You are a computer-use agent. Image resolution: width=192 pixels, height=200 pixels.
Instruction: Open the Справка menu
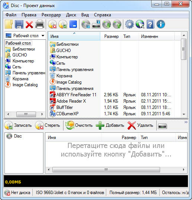(102, 15)
